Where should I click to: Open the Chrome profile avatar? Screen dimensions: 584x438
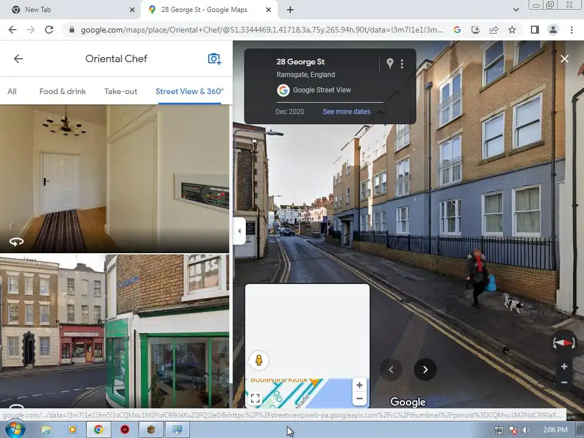point(553,30)
